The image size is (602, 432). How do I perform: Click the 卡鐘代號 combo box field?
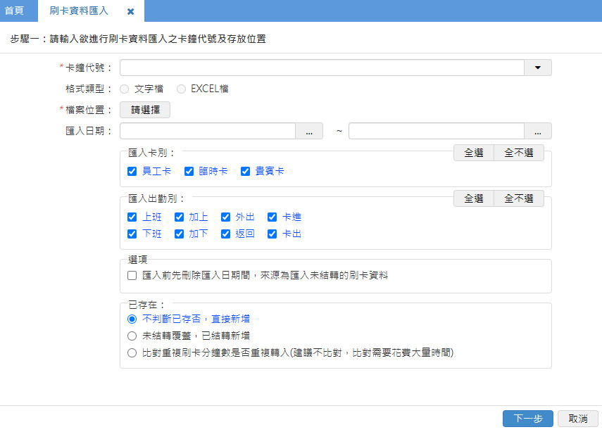coord(322,68)
